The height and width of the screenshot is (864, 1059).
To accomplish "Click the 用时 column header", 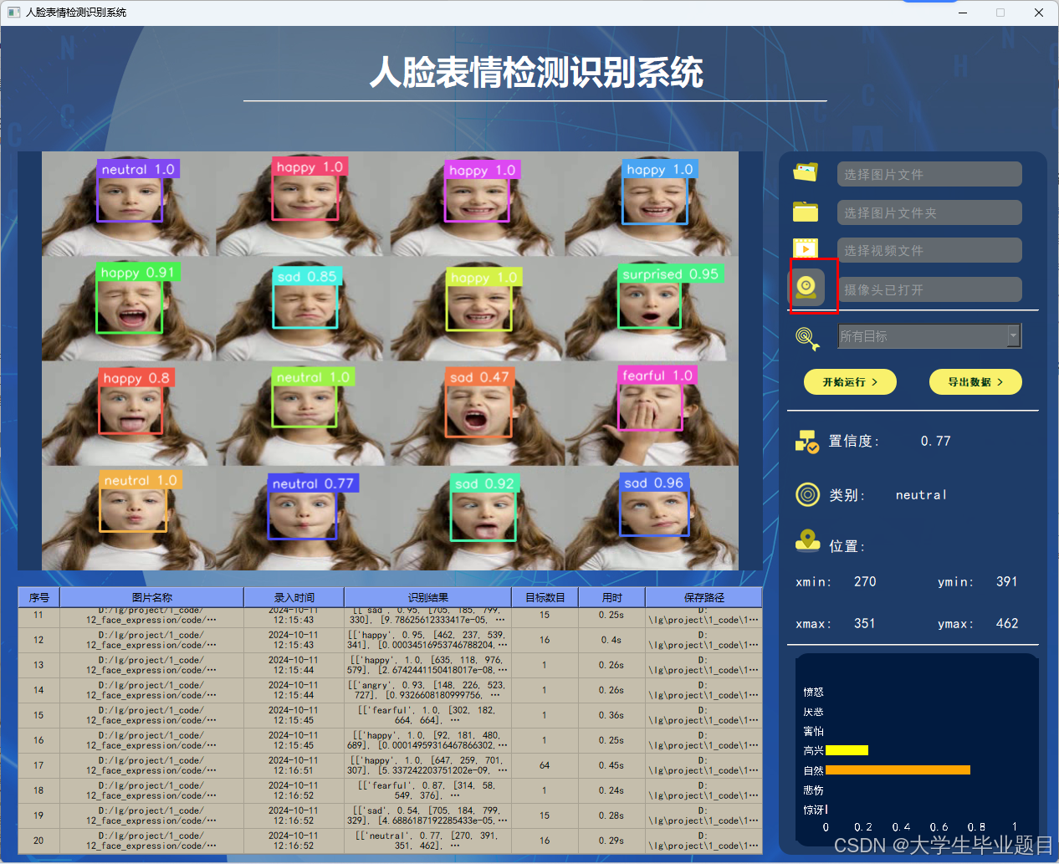I will pyautogui.click(x=611, y=597).
